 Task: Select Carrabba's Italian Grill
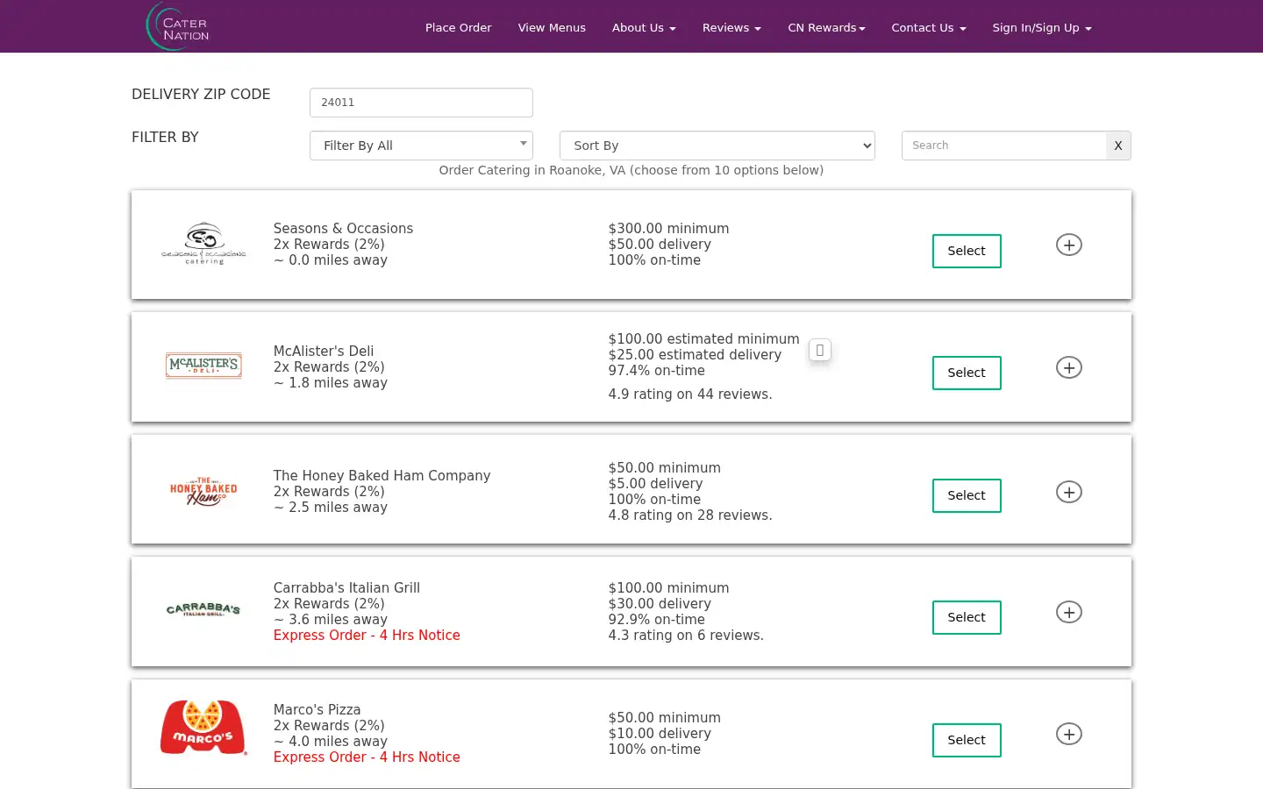click(x=967, y=617)
